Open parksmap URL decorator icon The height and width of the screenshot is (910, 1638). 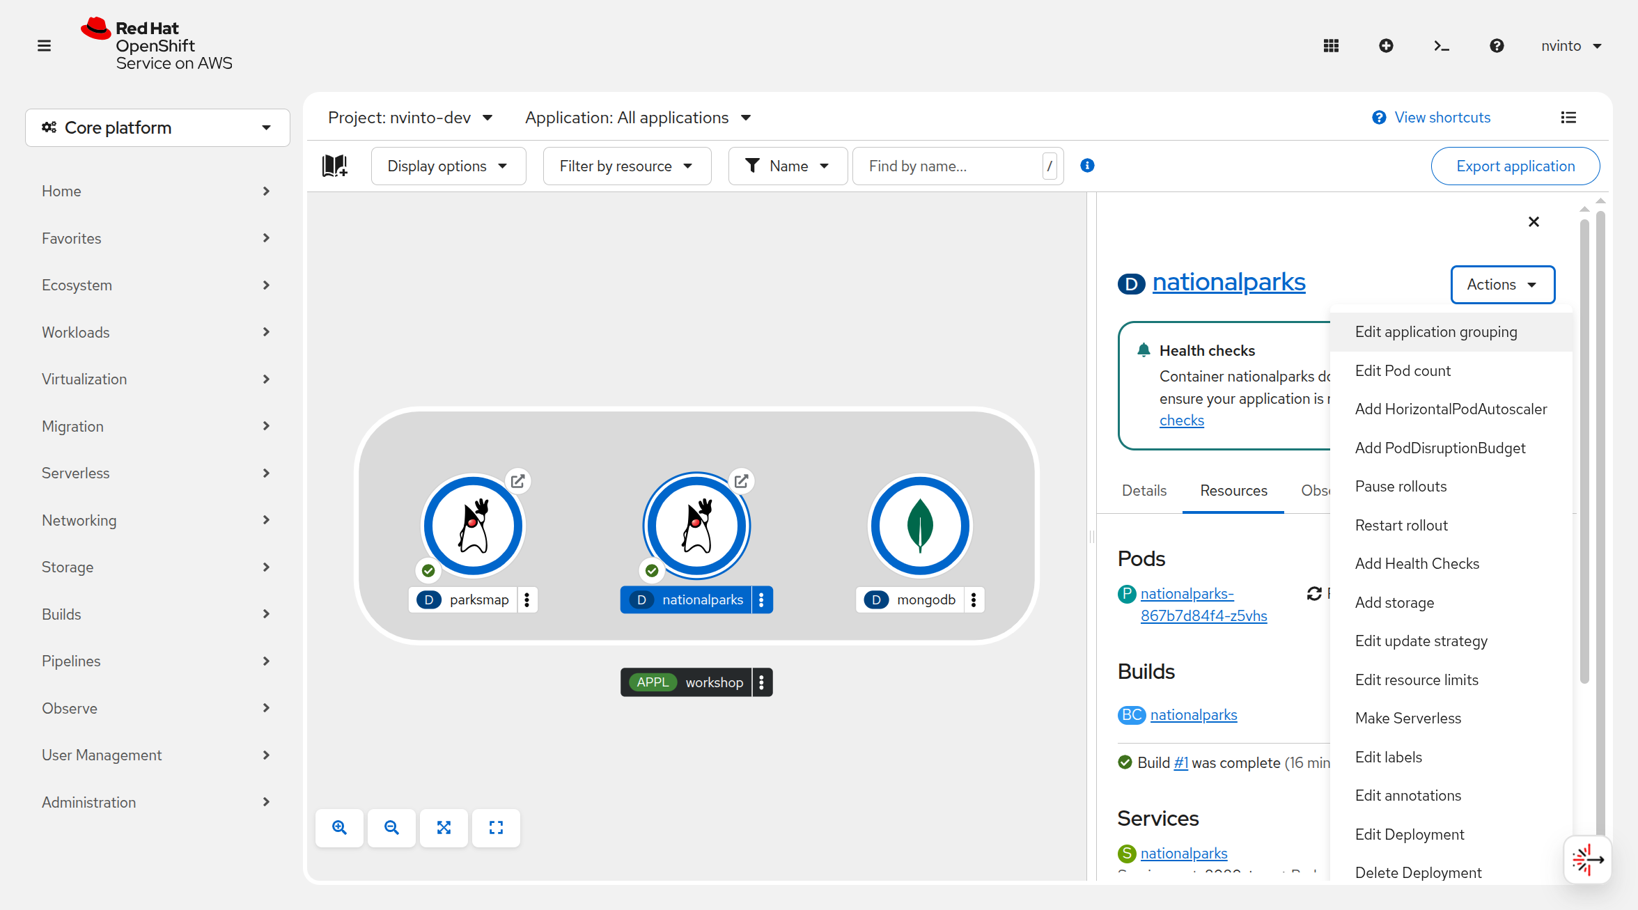517,481
